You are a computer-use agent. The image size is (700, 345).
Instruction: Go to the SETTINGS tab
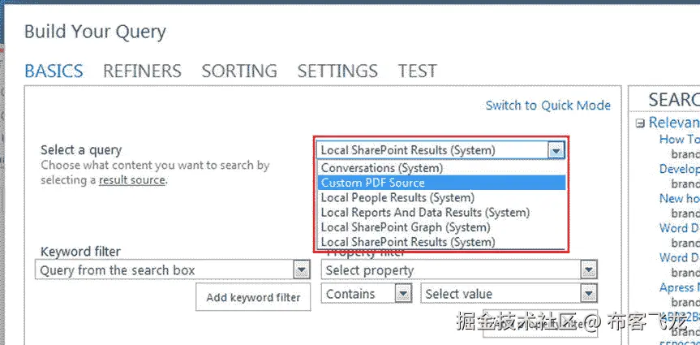[x=337, y=71]
